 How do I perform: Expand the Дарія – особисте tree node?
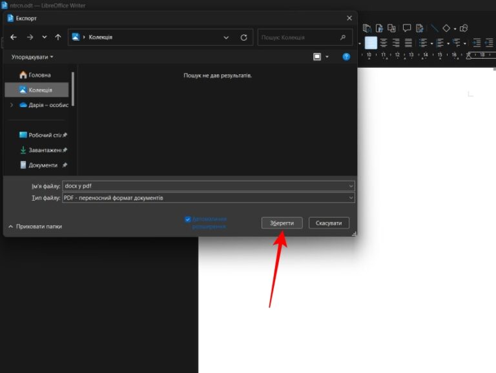(x=11, y=105)
